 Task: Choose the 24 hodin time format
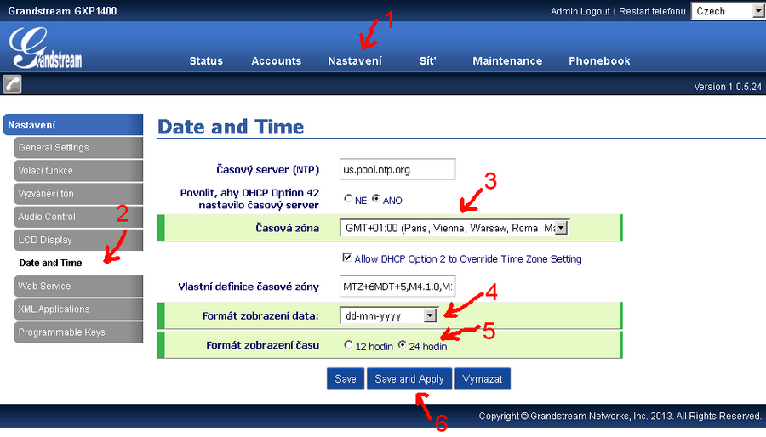pyautogui.click(x=403, y=345)
